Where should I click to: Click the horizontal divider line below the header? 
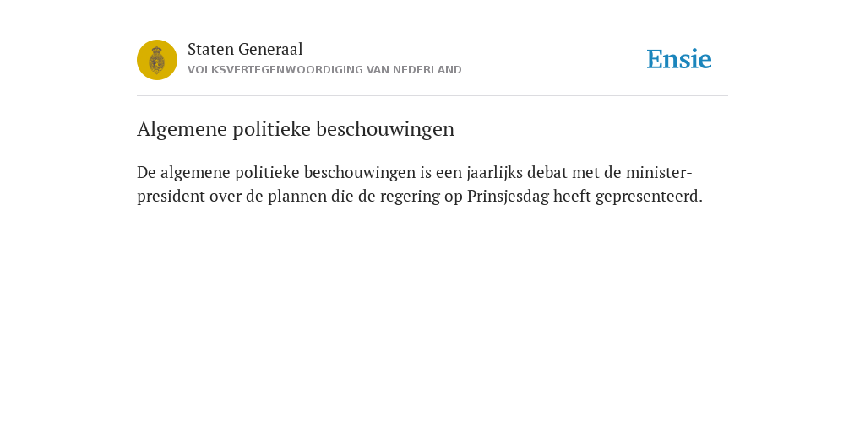click(432, 96)
